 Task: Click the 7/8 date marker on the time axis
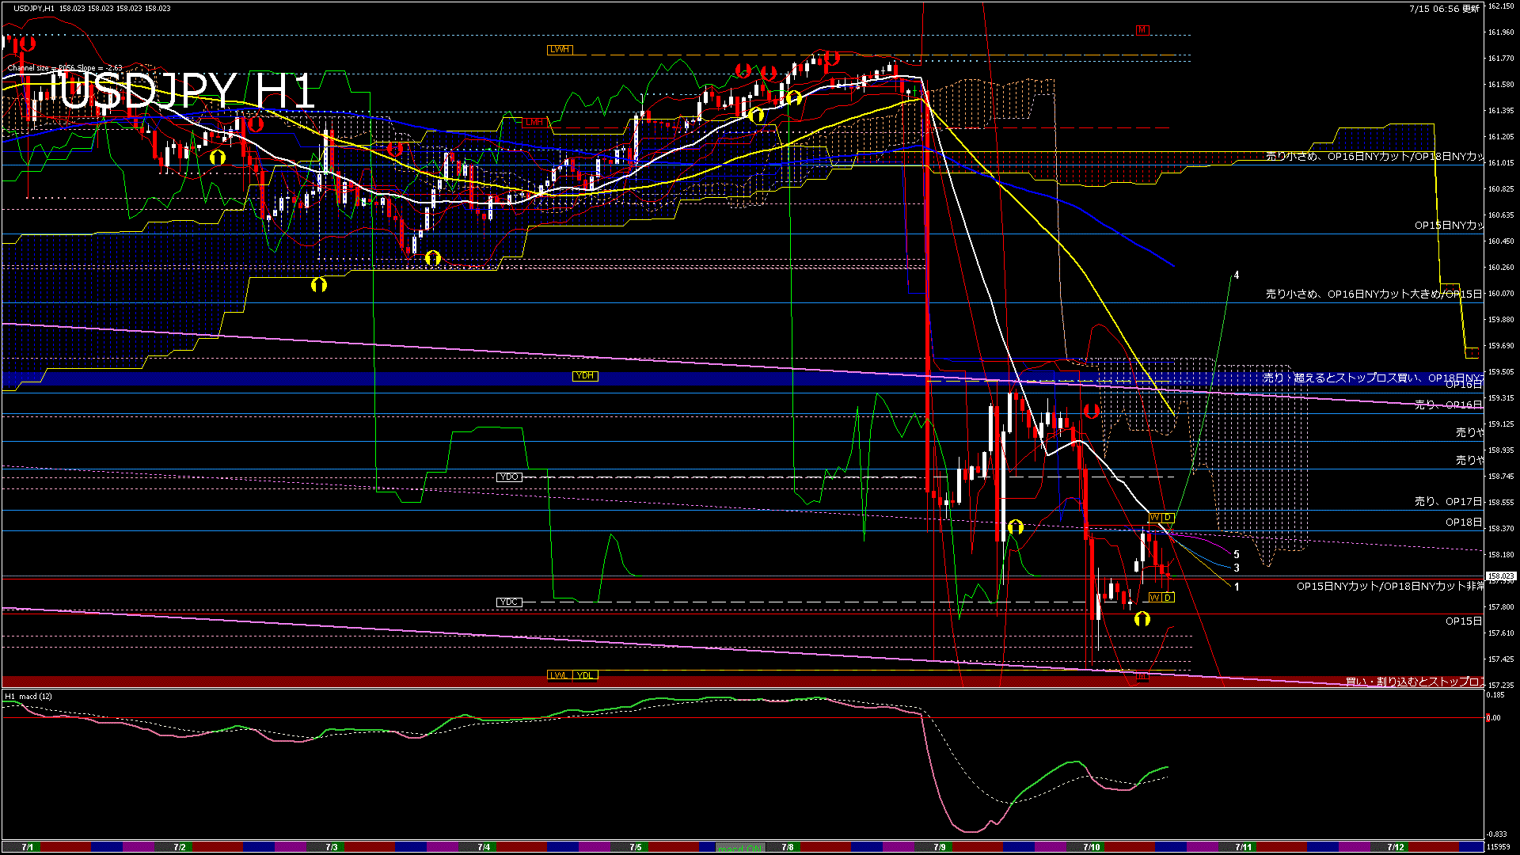(788, 847)
